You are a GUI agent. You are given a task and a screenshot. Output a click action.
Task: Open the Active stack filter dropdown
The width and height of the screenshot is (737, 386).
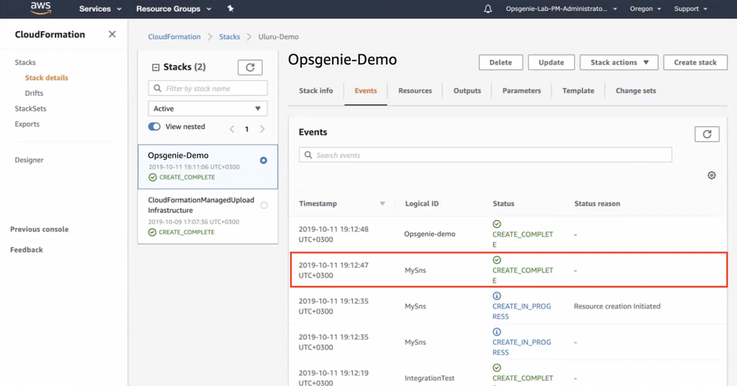[x=207, y=108]
